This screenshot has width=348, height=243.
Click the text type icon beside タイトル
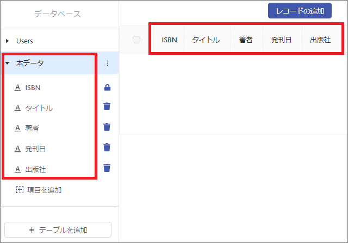17,108
